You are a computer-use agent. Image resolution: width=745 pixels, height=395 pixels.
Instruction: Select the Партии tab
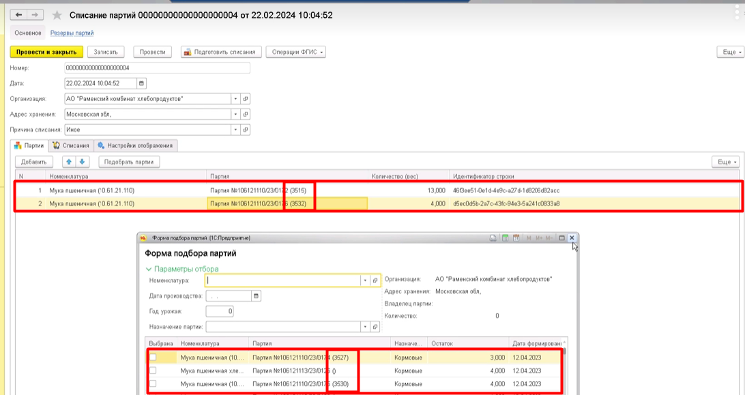click(x=29, y=145)
